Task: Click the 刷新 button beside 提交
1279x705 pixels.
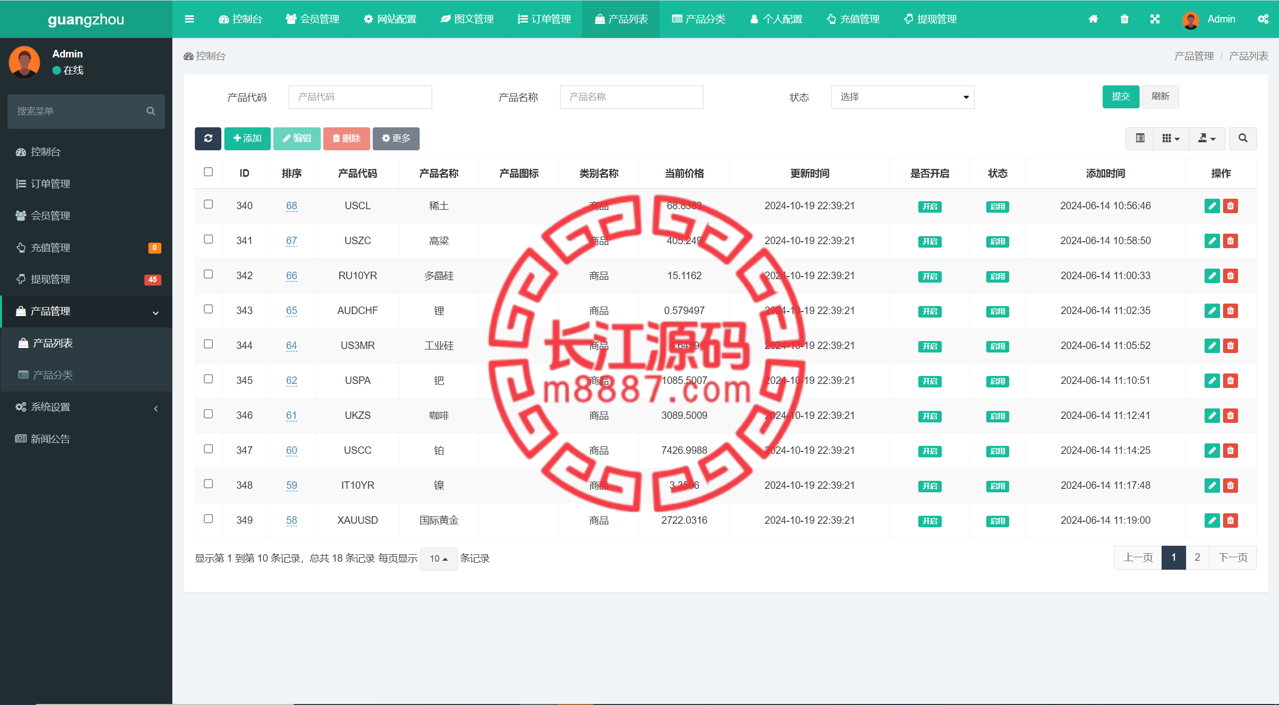Action: (x=1160, y=96)
